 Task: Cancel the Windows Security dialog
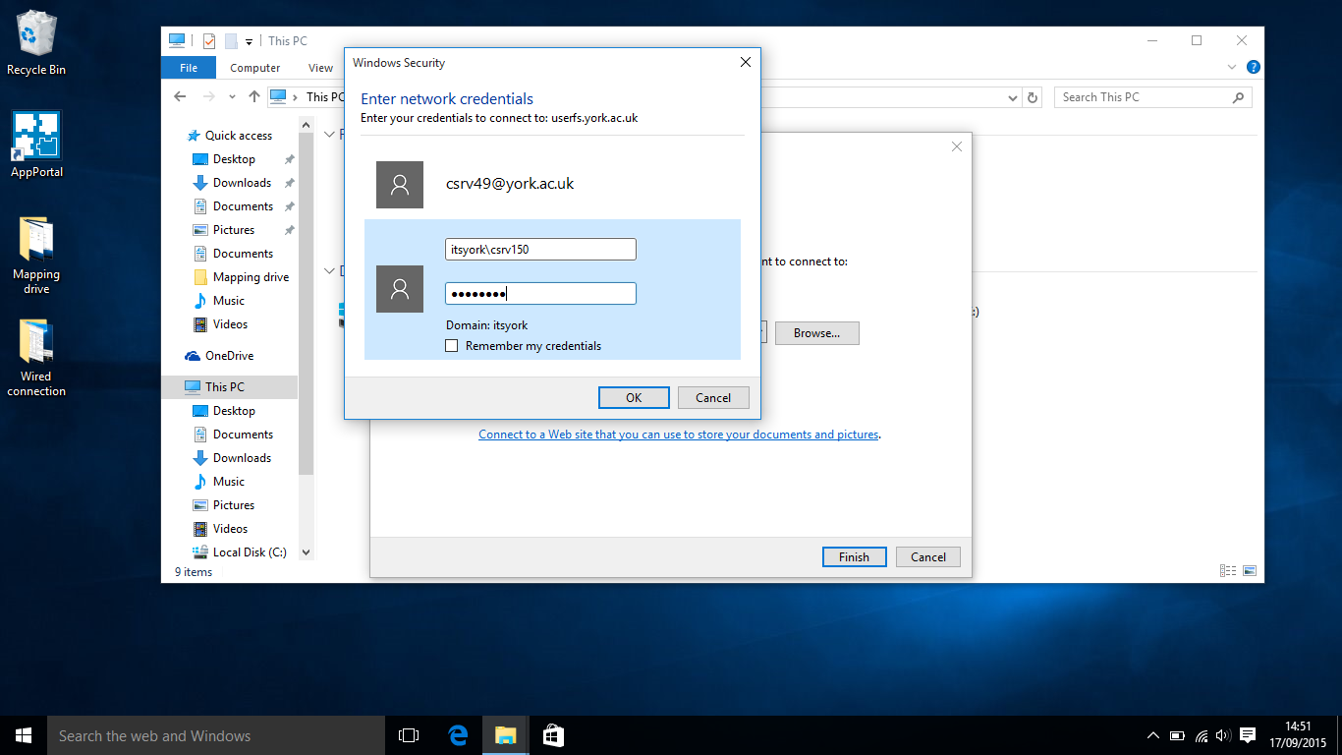(713, 398)
